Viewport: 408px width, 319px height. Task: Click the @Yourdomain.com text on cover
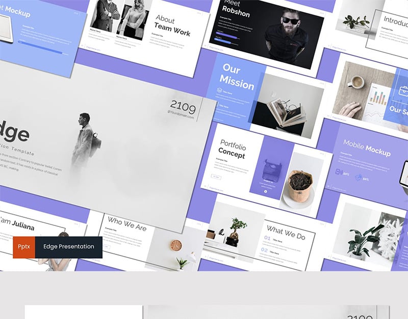[181, 114]
